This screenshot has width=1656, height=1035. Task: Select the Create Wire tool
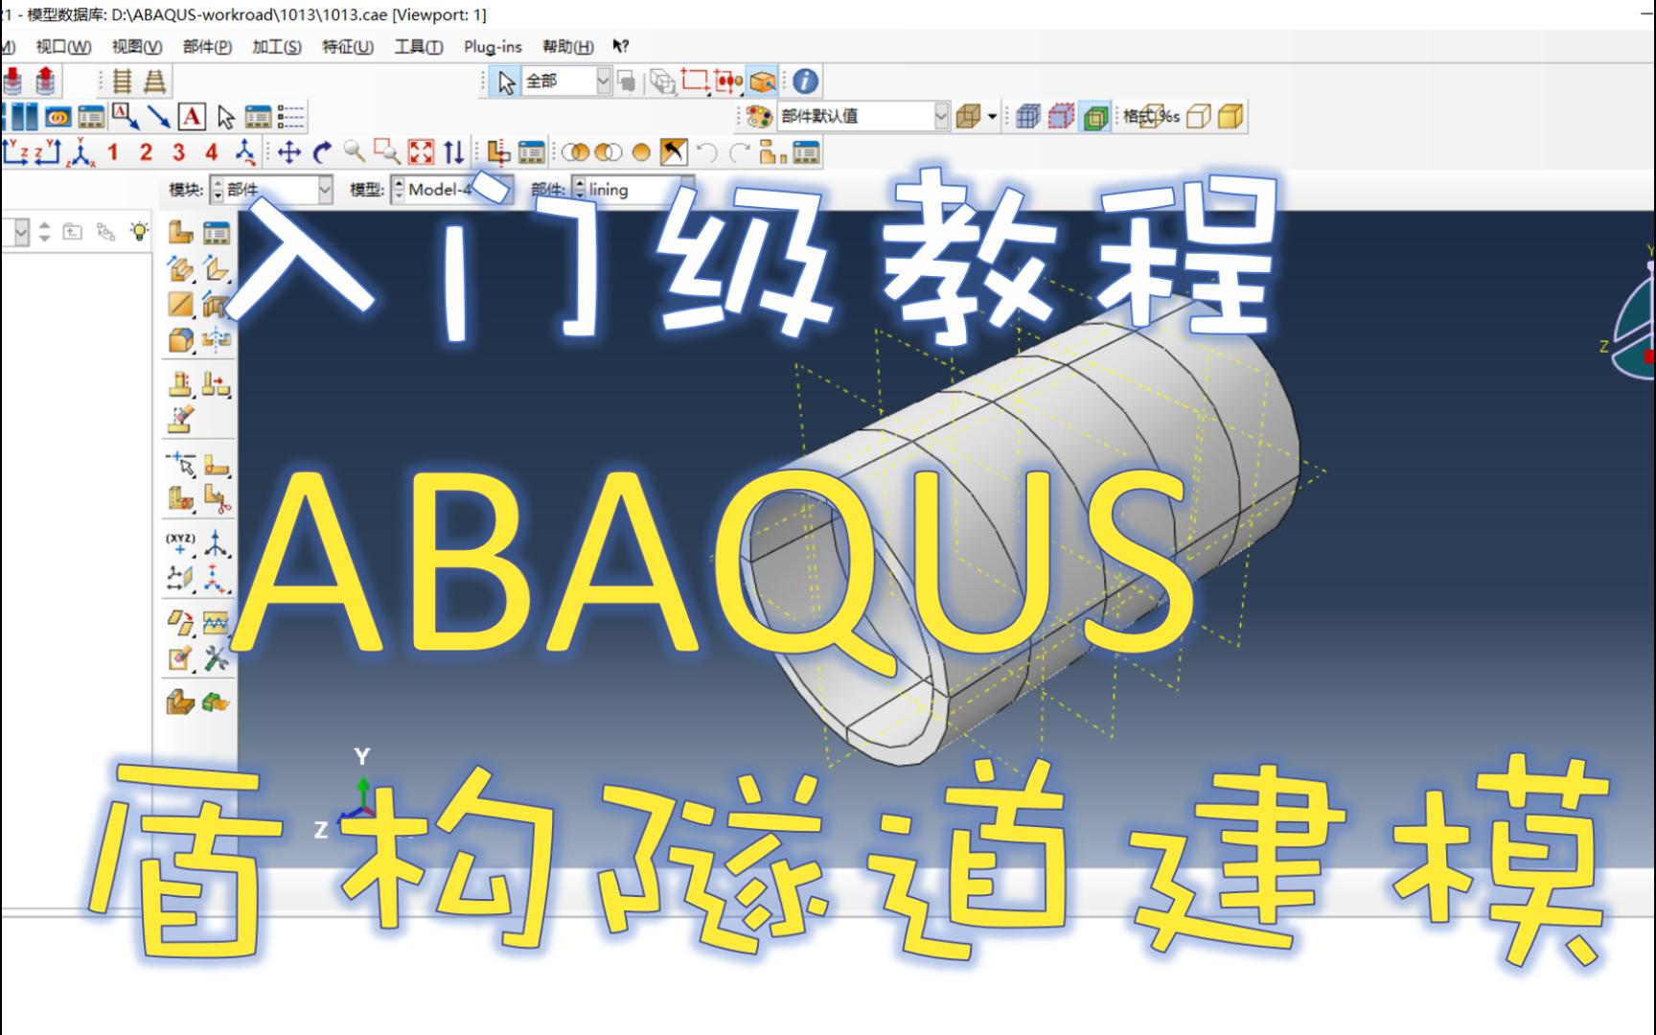click(181, 305)
